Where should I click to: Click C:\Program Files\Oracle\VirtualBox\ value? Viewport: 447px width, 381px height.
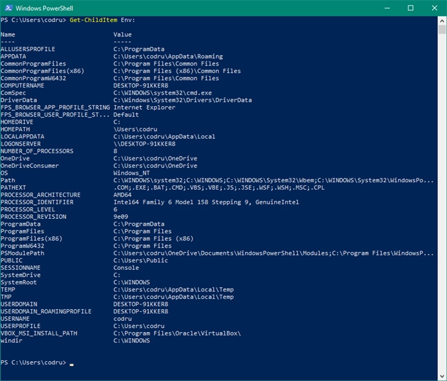coord(177,333)
